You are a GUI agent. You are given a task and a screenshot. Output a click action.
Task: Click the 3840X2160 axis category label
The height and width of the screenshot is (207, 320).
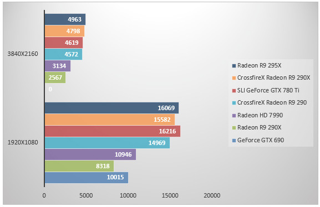(23, 54)
